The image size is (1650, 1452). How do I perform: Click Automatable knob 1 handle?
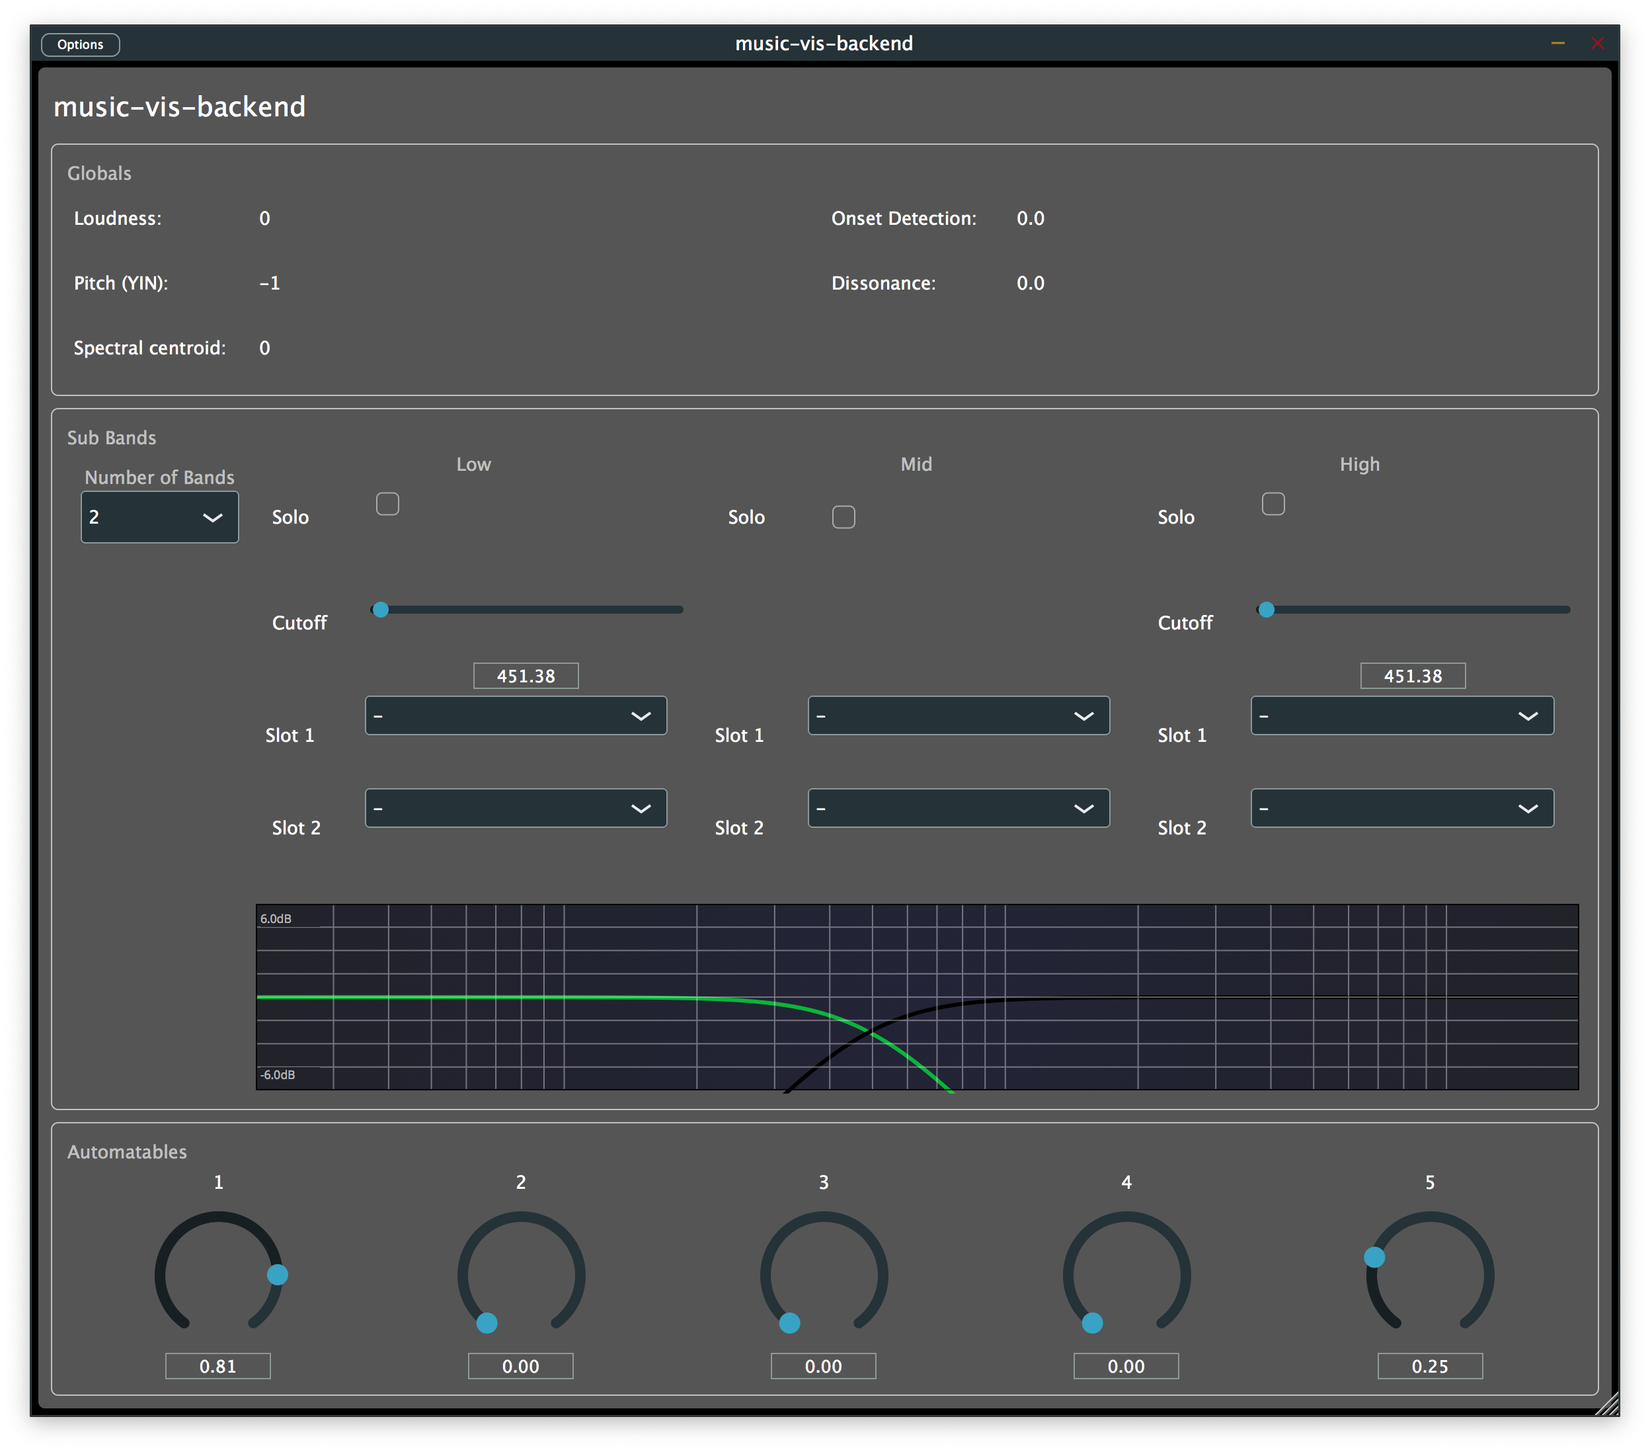[278, 1274]
